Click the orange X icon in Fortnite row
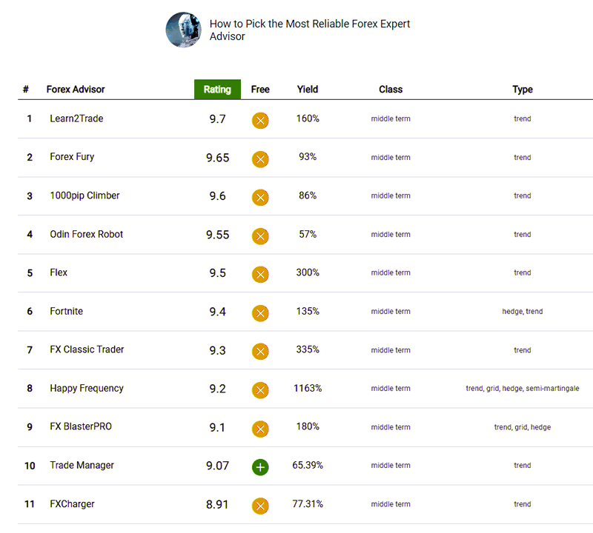The height and width of the screenshot is (533, 593). [260, 313]
